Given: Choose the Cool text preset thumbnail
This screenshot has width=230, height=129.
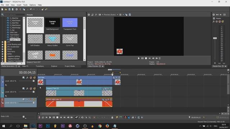Looking at the screenshot, I should (x=70, y=55).
